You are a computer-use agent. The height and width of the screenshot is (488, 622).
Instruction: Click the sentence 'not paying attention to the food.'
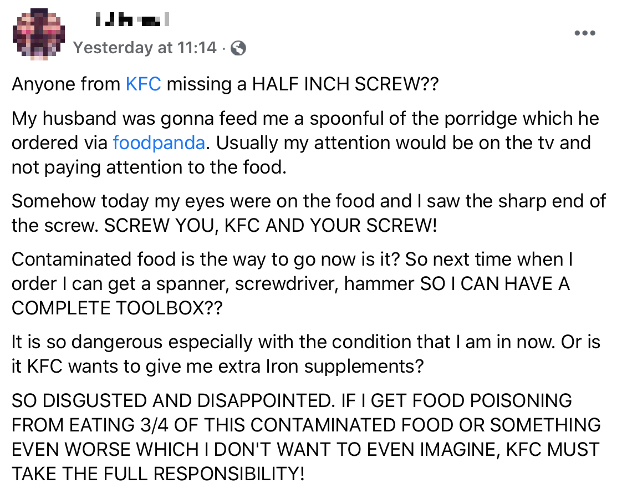[149, 167]
